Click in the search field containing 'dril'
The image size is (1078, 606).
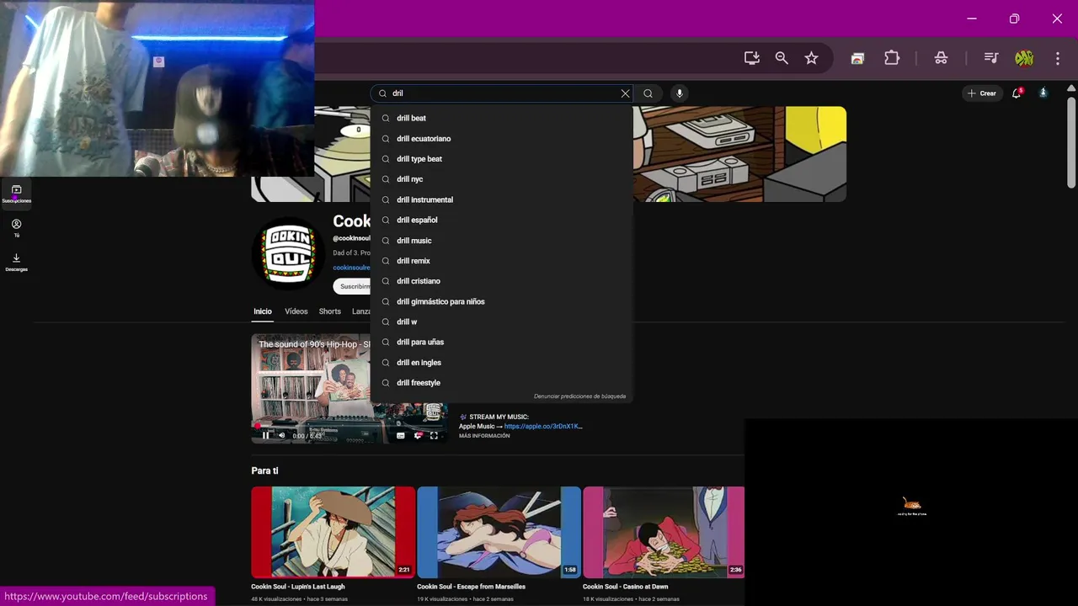click(x=502, y=93)
